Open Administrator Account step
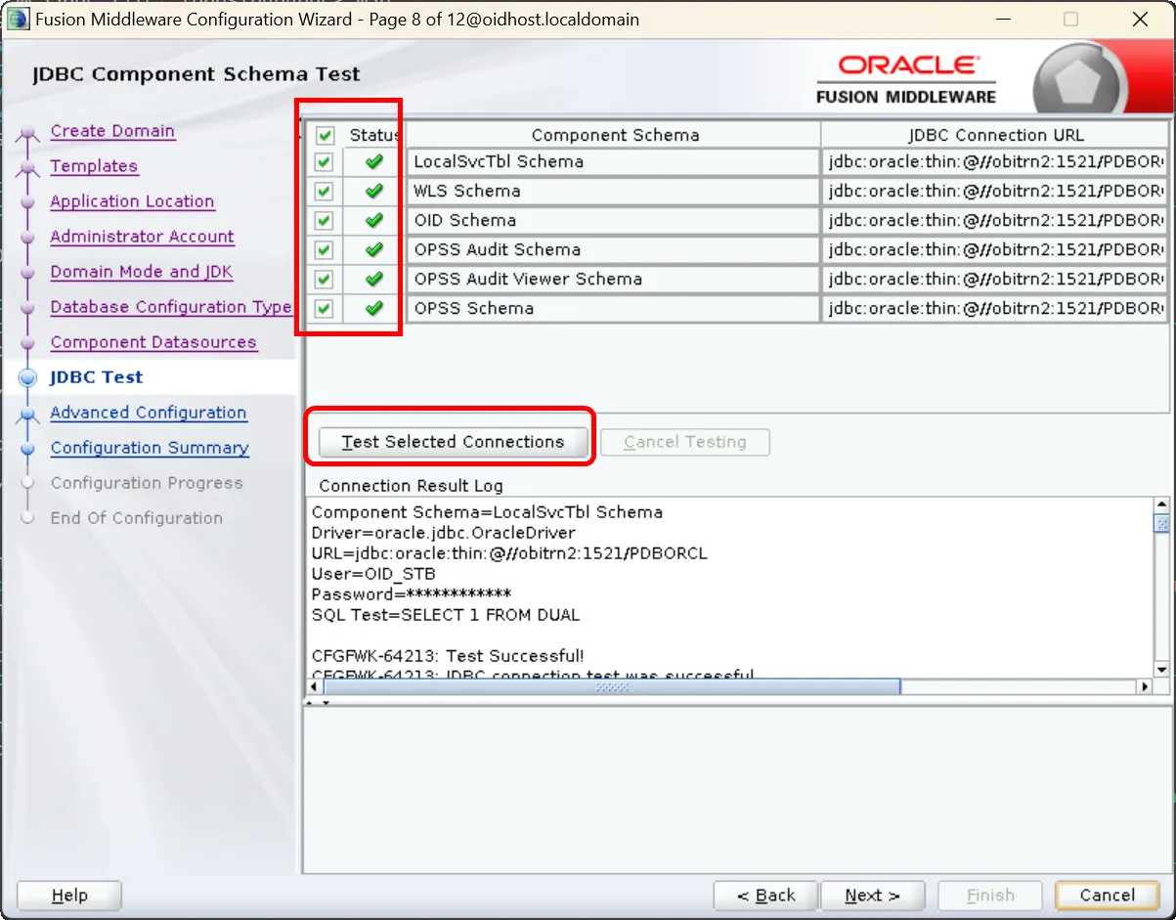 [142, 237]
